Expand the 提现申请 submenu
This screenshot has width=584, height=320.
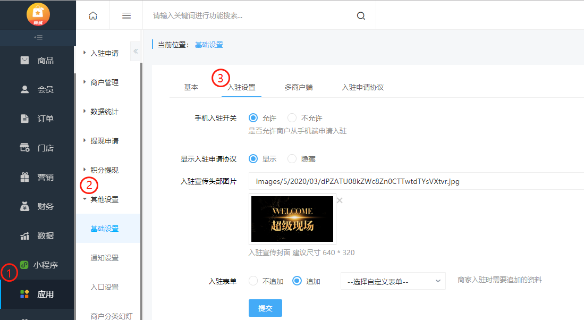point(100,141)
